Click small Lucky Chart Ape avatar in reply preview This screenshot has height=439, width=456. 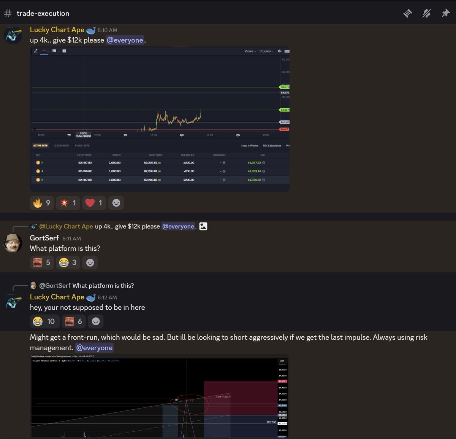[34, 226]
